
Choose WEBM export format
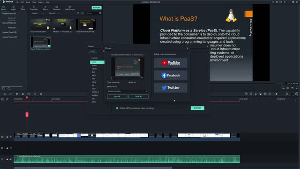95,95
